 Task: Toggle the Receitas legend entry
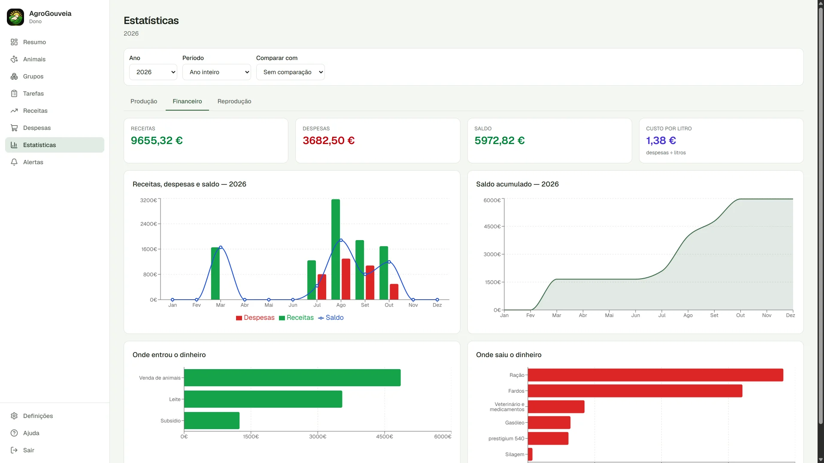pyautogui.click(x=296, y=318)
